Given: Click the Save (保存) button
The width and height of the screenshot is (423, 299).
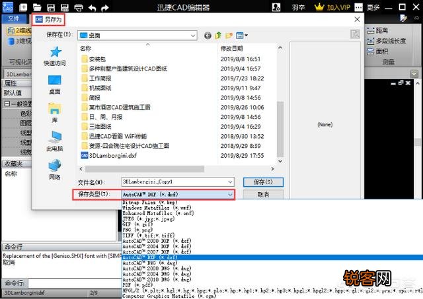Looking at the screenshot, I should point(263,182).
